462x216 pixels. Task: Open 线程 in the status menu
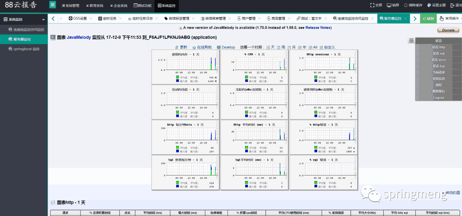[439, 85]
